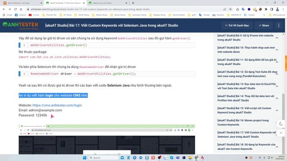Click the taskbar clock and date
Viewport: 287px width, 161px height.
(x=280, y=158)
